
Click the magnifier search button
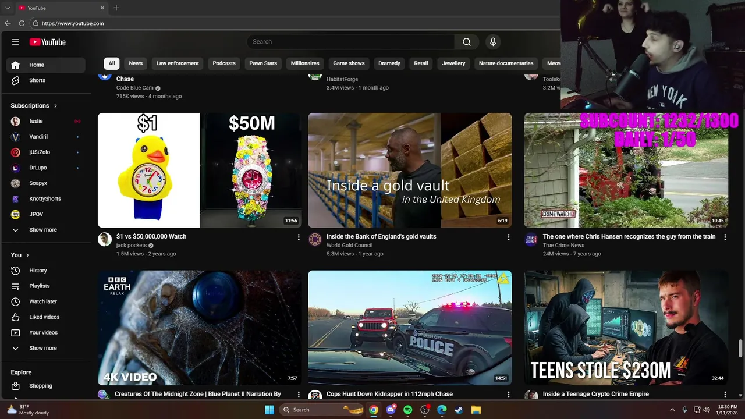click(467, 42)
